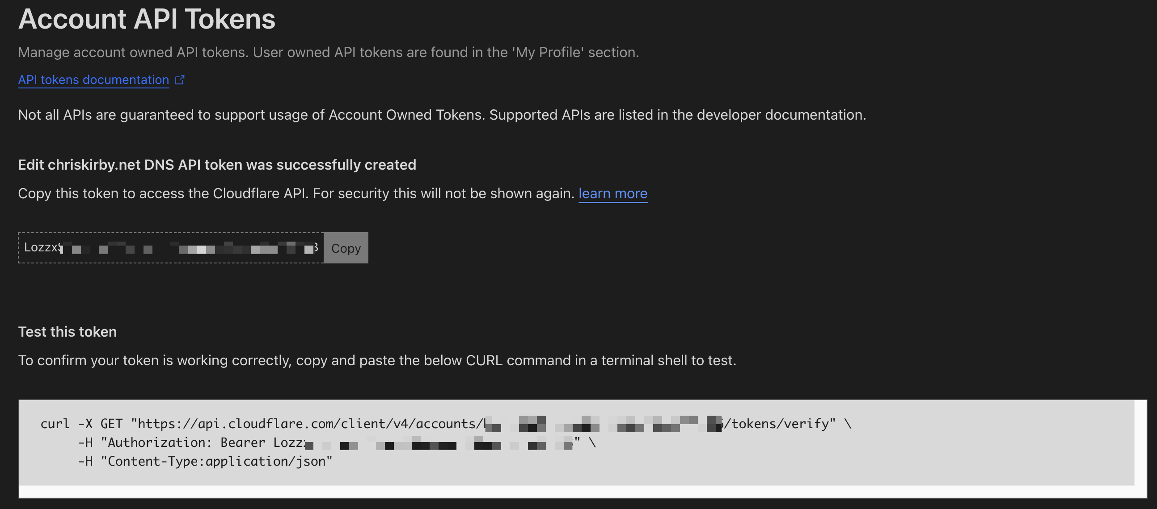Click the To confirm your token paragraph

click(x=376, y=361)
